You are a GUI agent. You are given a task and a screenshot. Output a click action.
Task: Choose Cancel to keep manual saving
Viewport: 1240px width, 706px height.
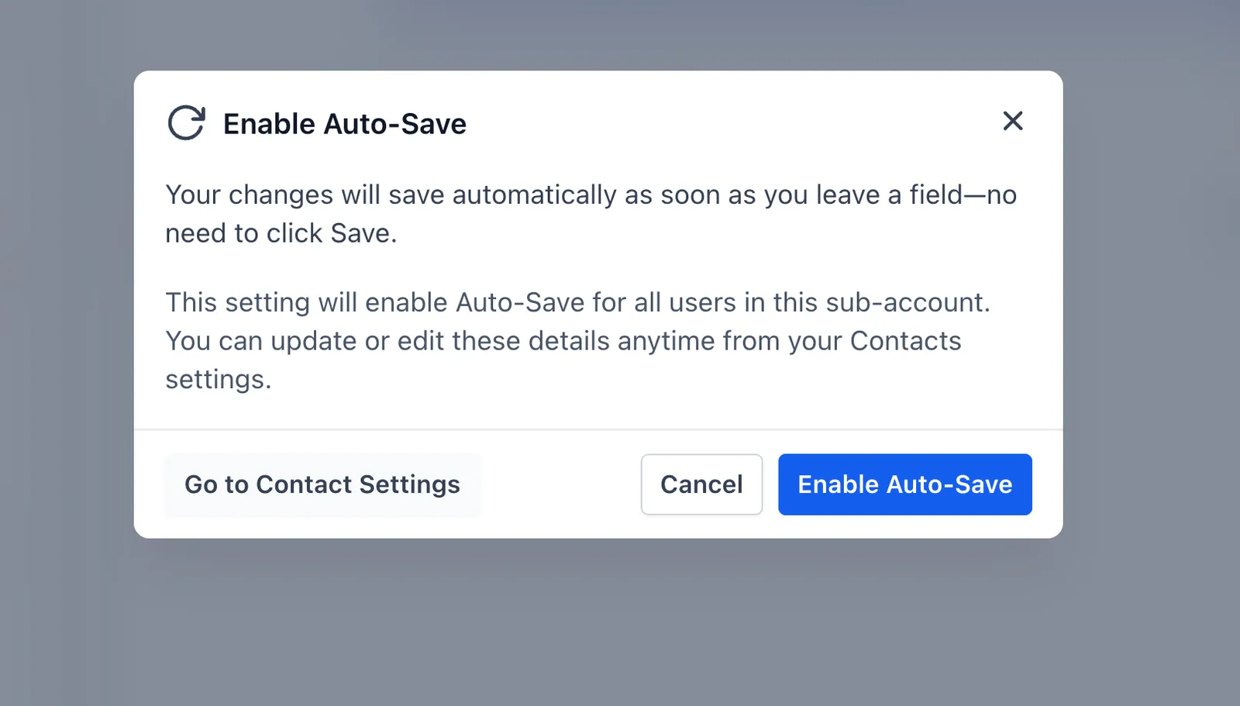coord(701,484)
